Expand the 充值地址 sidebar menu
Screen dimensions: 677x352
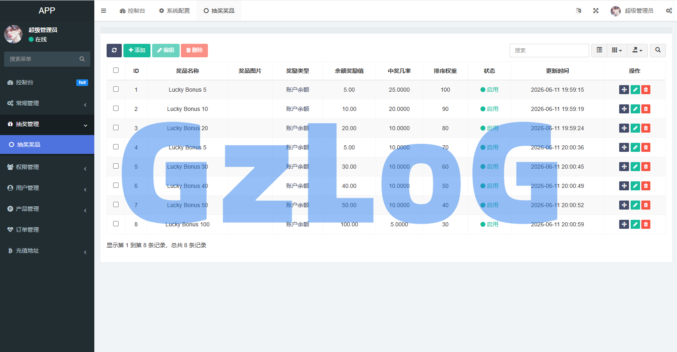pyautogui.click(x=47, y=251)
